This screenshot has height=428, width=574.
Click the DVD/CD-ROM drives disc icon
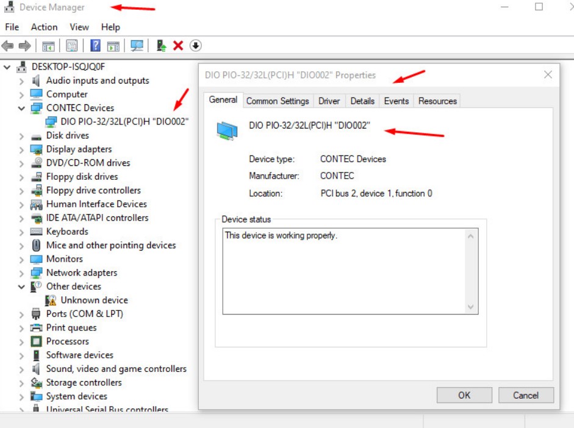point(36,162)
